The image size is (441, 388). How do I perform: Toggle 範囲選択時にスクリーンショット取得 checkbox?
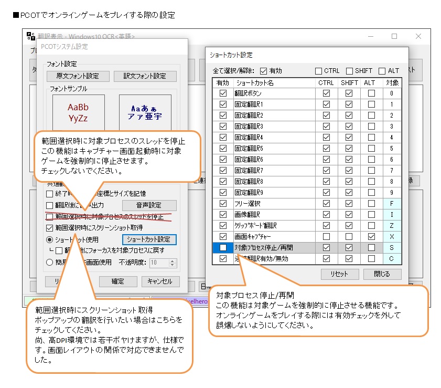[x=49, y=228]
